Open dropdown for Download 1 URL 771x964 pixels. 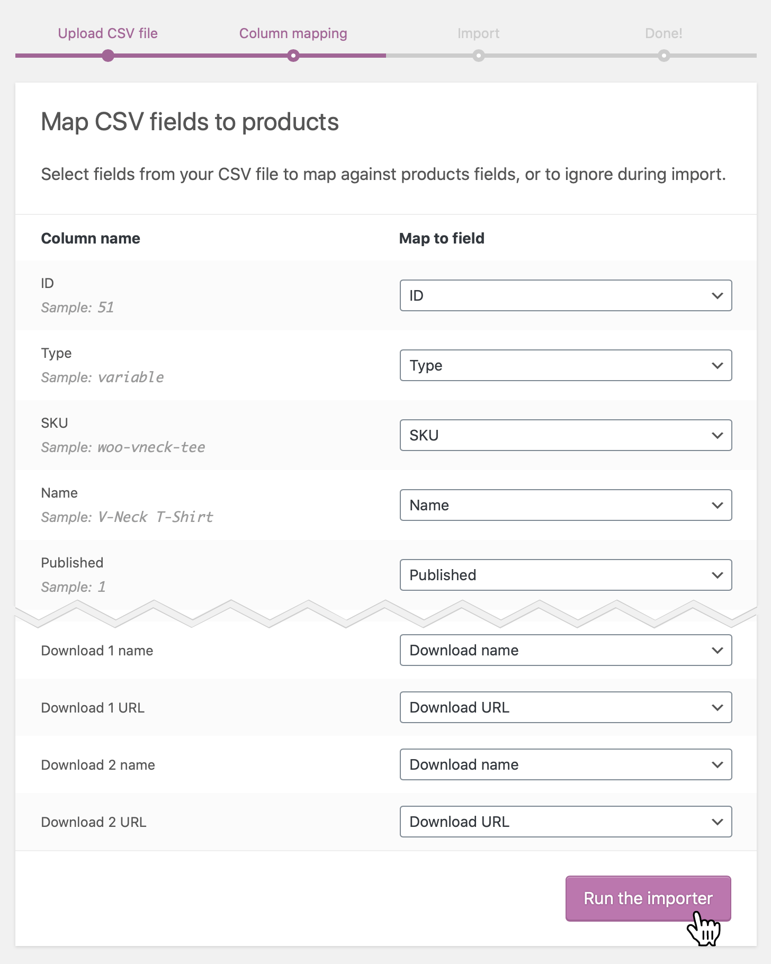click(565, 707)
